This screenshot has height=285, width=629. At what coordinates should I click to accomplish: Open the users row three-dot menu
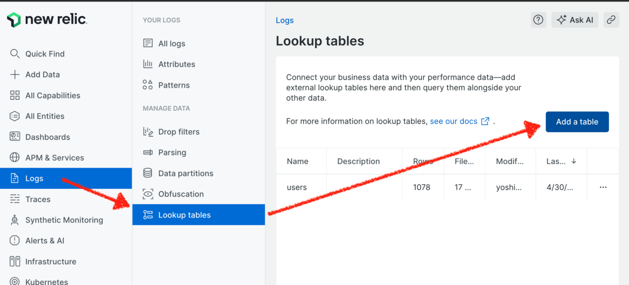tap(603, 187)
